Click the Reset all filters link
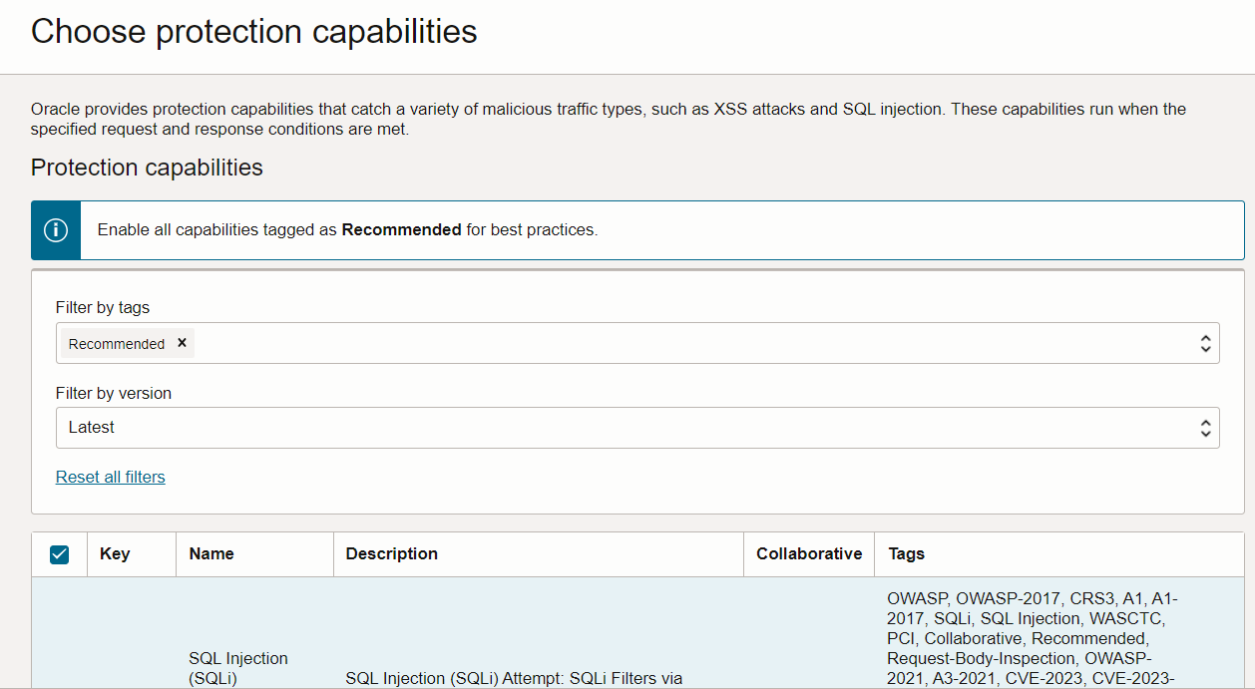The height and width of the screenshot is (689, 1255). pos(110,477)
